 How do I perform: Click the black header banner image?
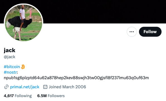pos(104,12)
